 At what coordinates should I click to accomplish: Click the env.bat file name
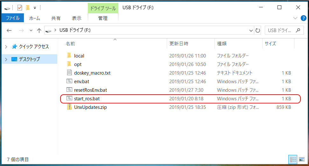pyautogui.click(x=81, y=82)
